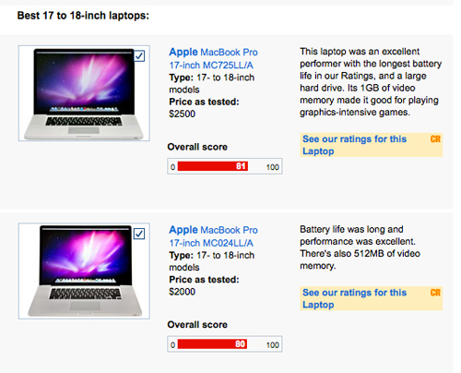Click the red overall score bar showing 81
Image resolution: width=461 pixels, height=373 pixels.
(213, 166)
